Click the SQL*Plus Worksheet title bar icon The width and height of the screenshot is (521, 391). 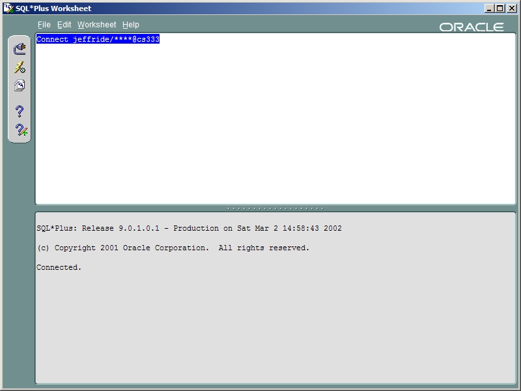pyautogui.click(x=8, y=8)
